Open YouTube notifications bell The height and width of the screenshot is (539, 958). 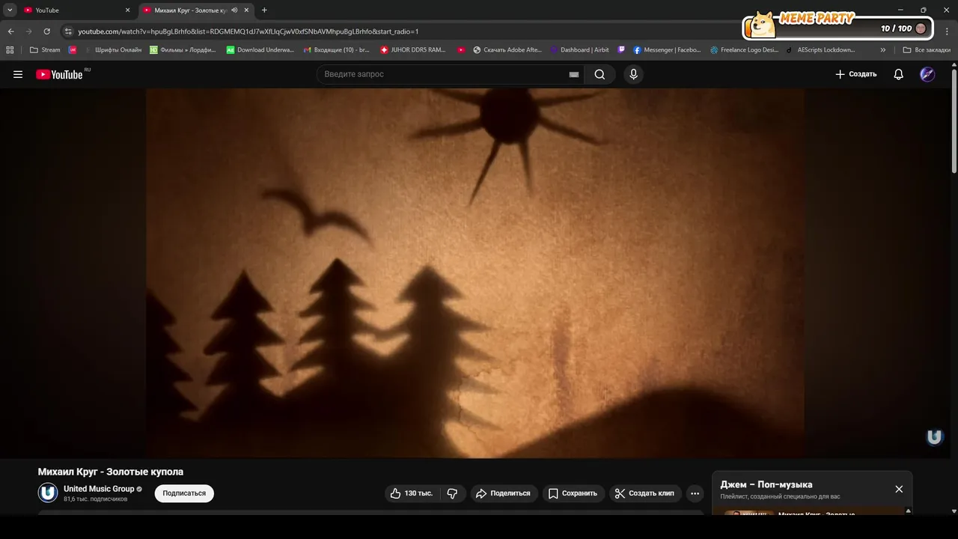click(898, 74)
